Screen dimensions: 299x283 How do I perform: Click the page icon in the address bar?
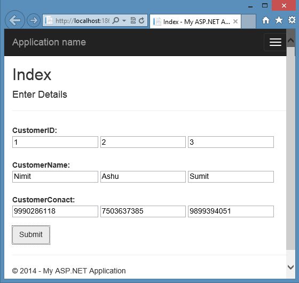coord(49,20)
